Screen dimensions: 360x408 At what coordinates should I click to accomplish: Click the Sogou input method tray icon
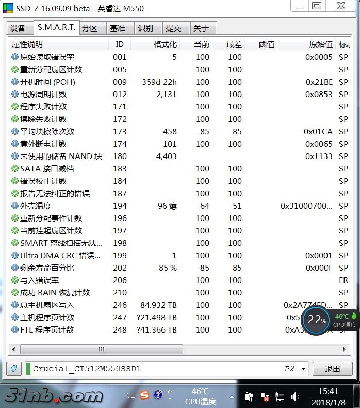point(144,395)
